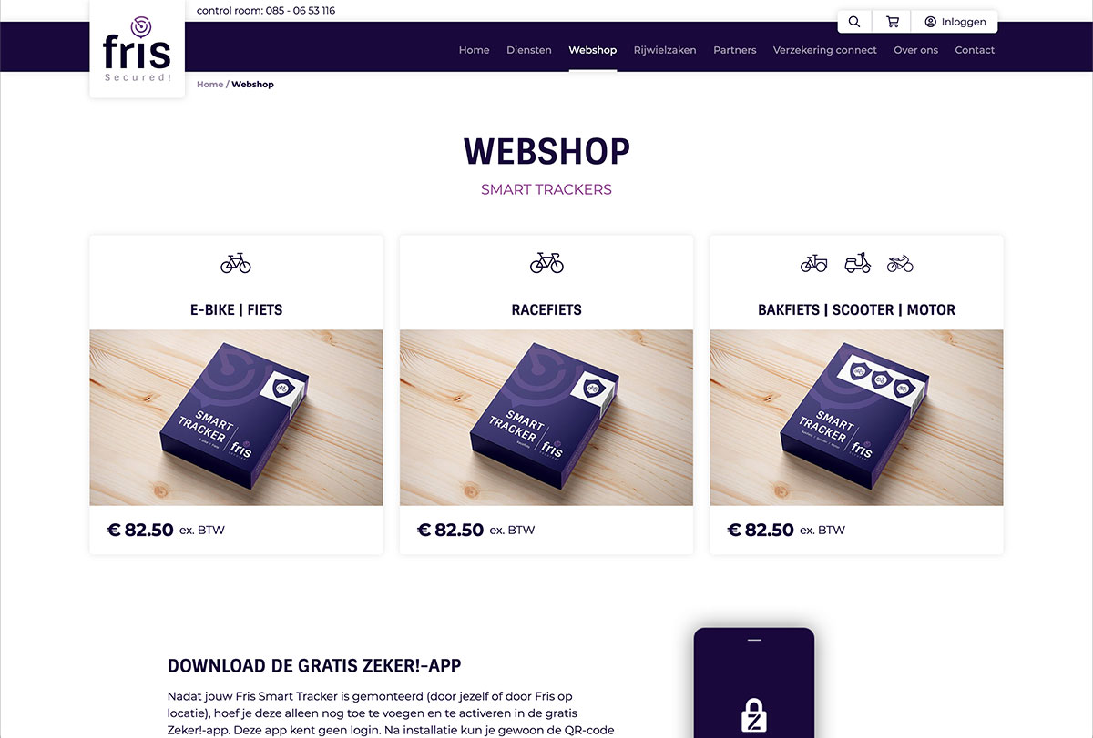1093x738 pixels.
Task: Click the motorcycle icon in third card
Action: tap(900, 264)
